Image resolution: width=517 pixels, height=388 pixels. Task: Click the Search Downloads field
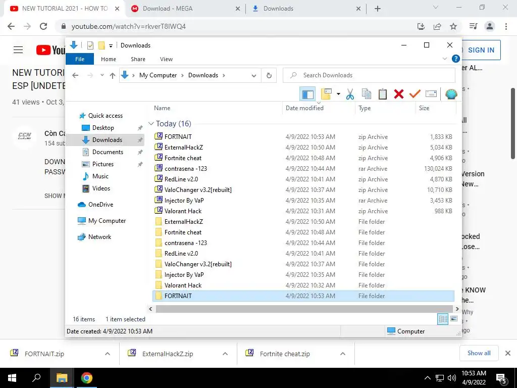click(369, 75)
